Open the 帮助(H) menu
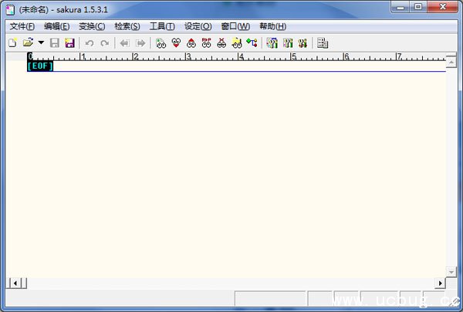This screenshot has height=312, width=463. [x=272, y=26]
